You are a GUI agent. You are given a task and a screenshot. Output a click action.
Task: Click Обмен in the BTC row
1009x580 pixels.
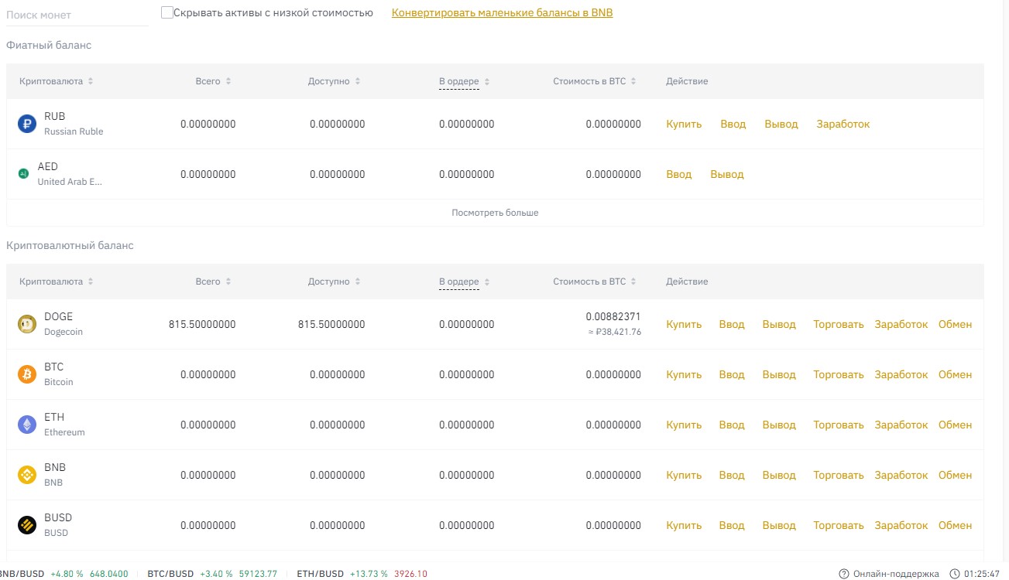(x=955, y=374)
